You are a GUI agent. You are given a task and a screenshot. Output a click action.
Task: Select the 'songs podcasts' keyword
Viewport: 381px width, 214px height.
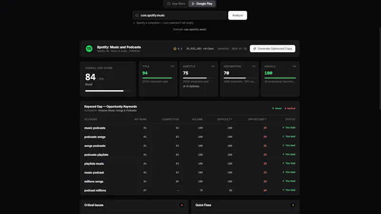[x=95, y=146]
